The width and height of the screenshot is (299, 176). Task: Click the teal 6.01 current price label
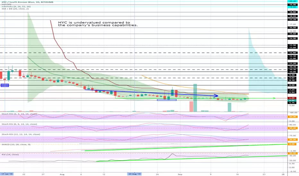[x=293, y=100]
